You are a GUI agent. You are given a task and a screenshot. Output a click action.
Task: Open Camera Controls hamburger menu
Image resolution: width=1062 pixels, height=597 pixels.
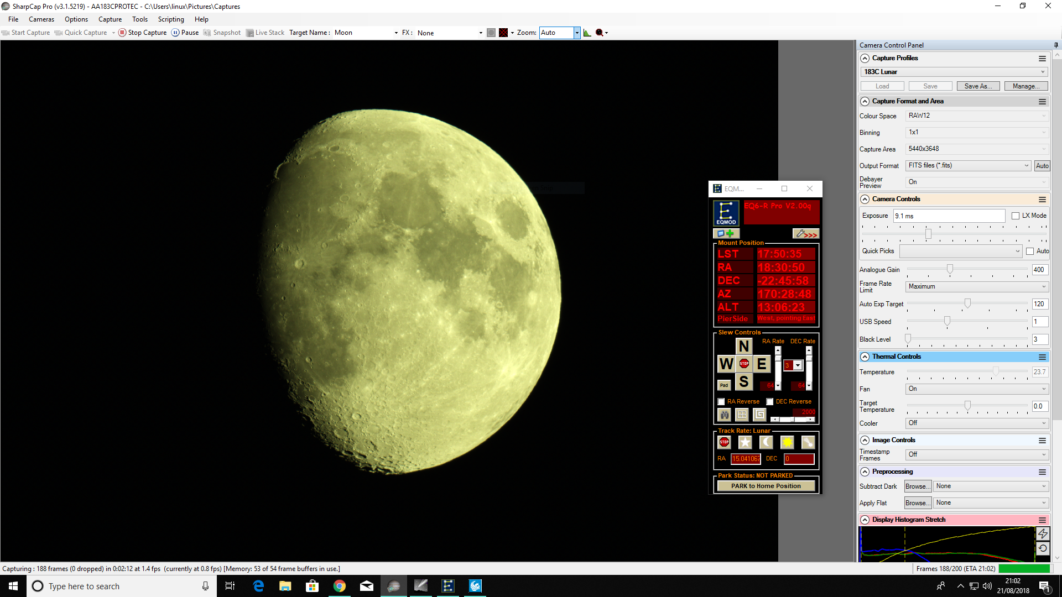pos(1042,200)
